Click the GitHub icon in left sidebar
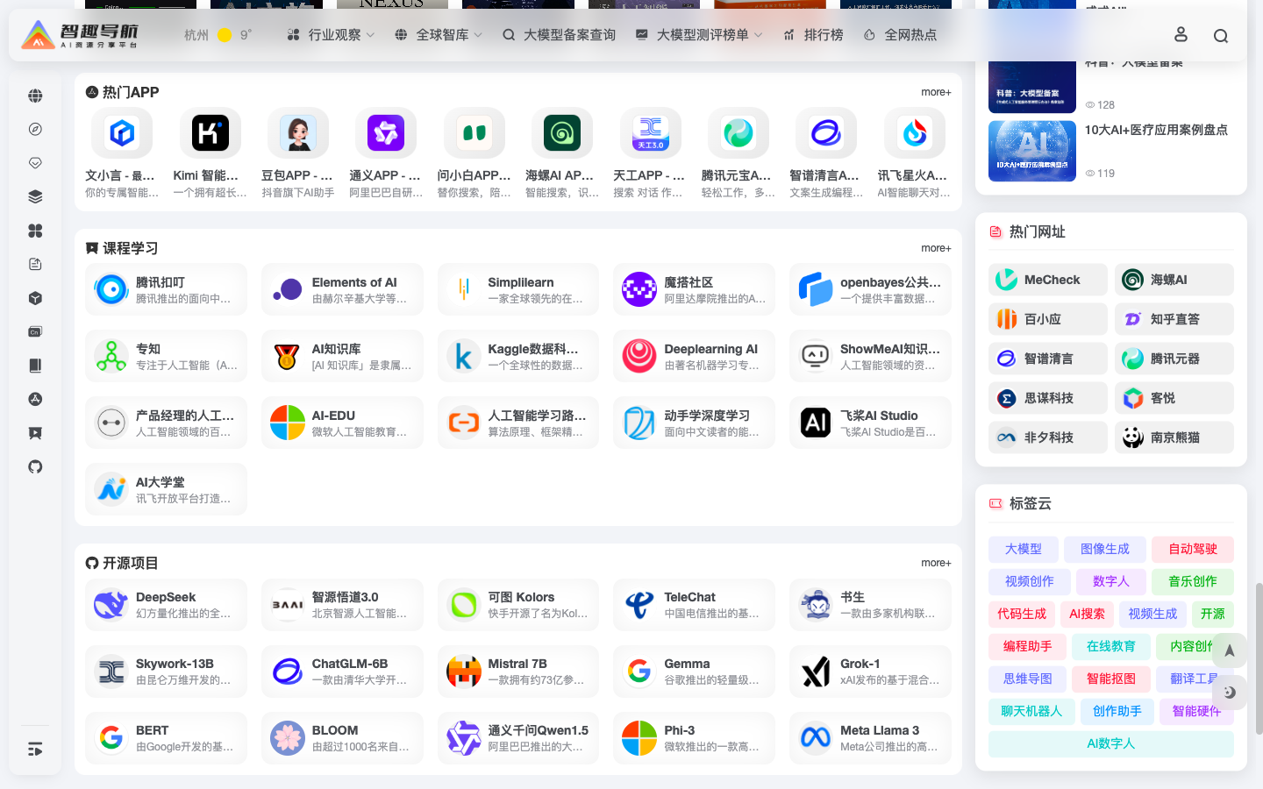Image resolution: width=1263 pixels, height=789 pixels. [x=35, y=466]
